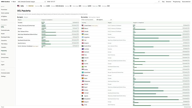Click the Back button

coord(14,2)
